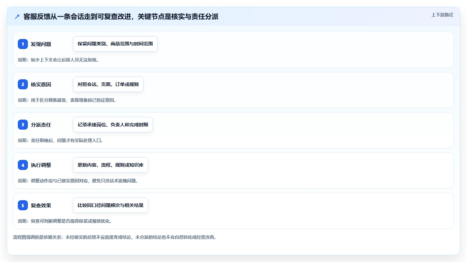Click the main heading 客服反馈从一条会话走到可复查改进
The image size is (467, 262).
(x=121, y=17)
